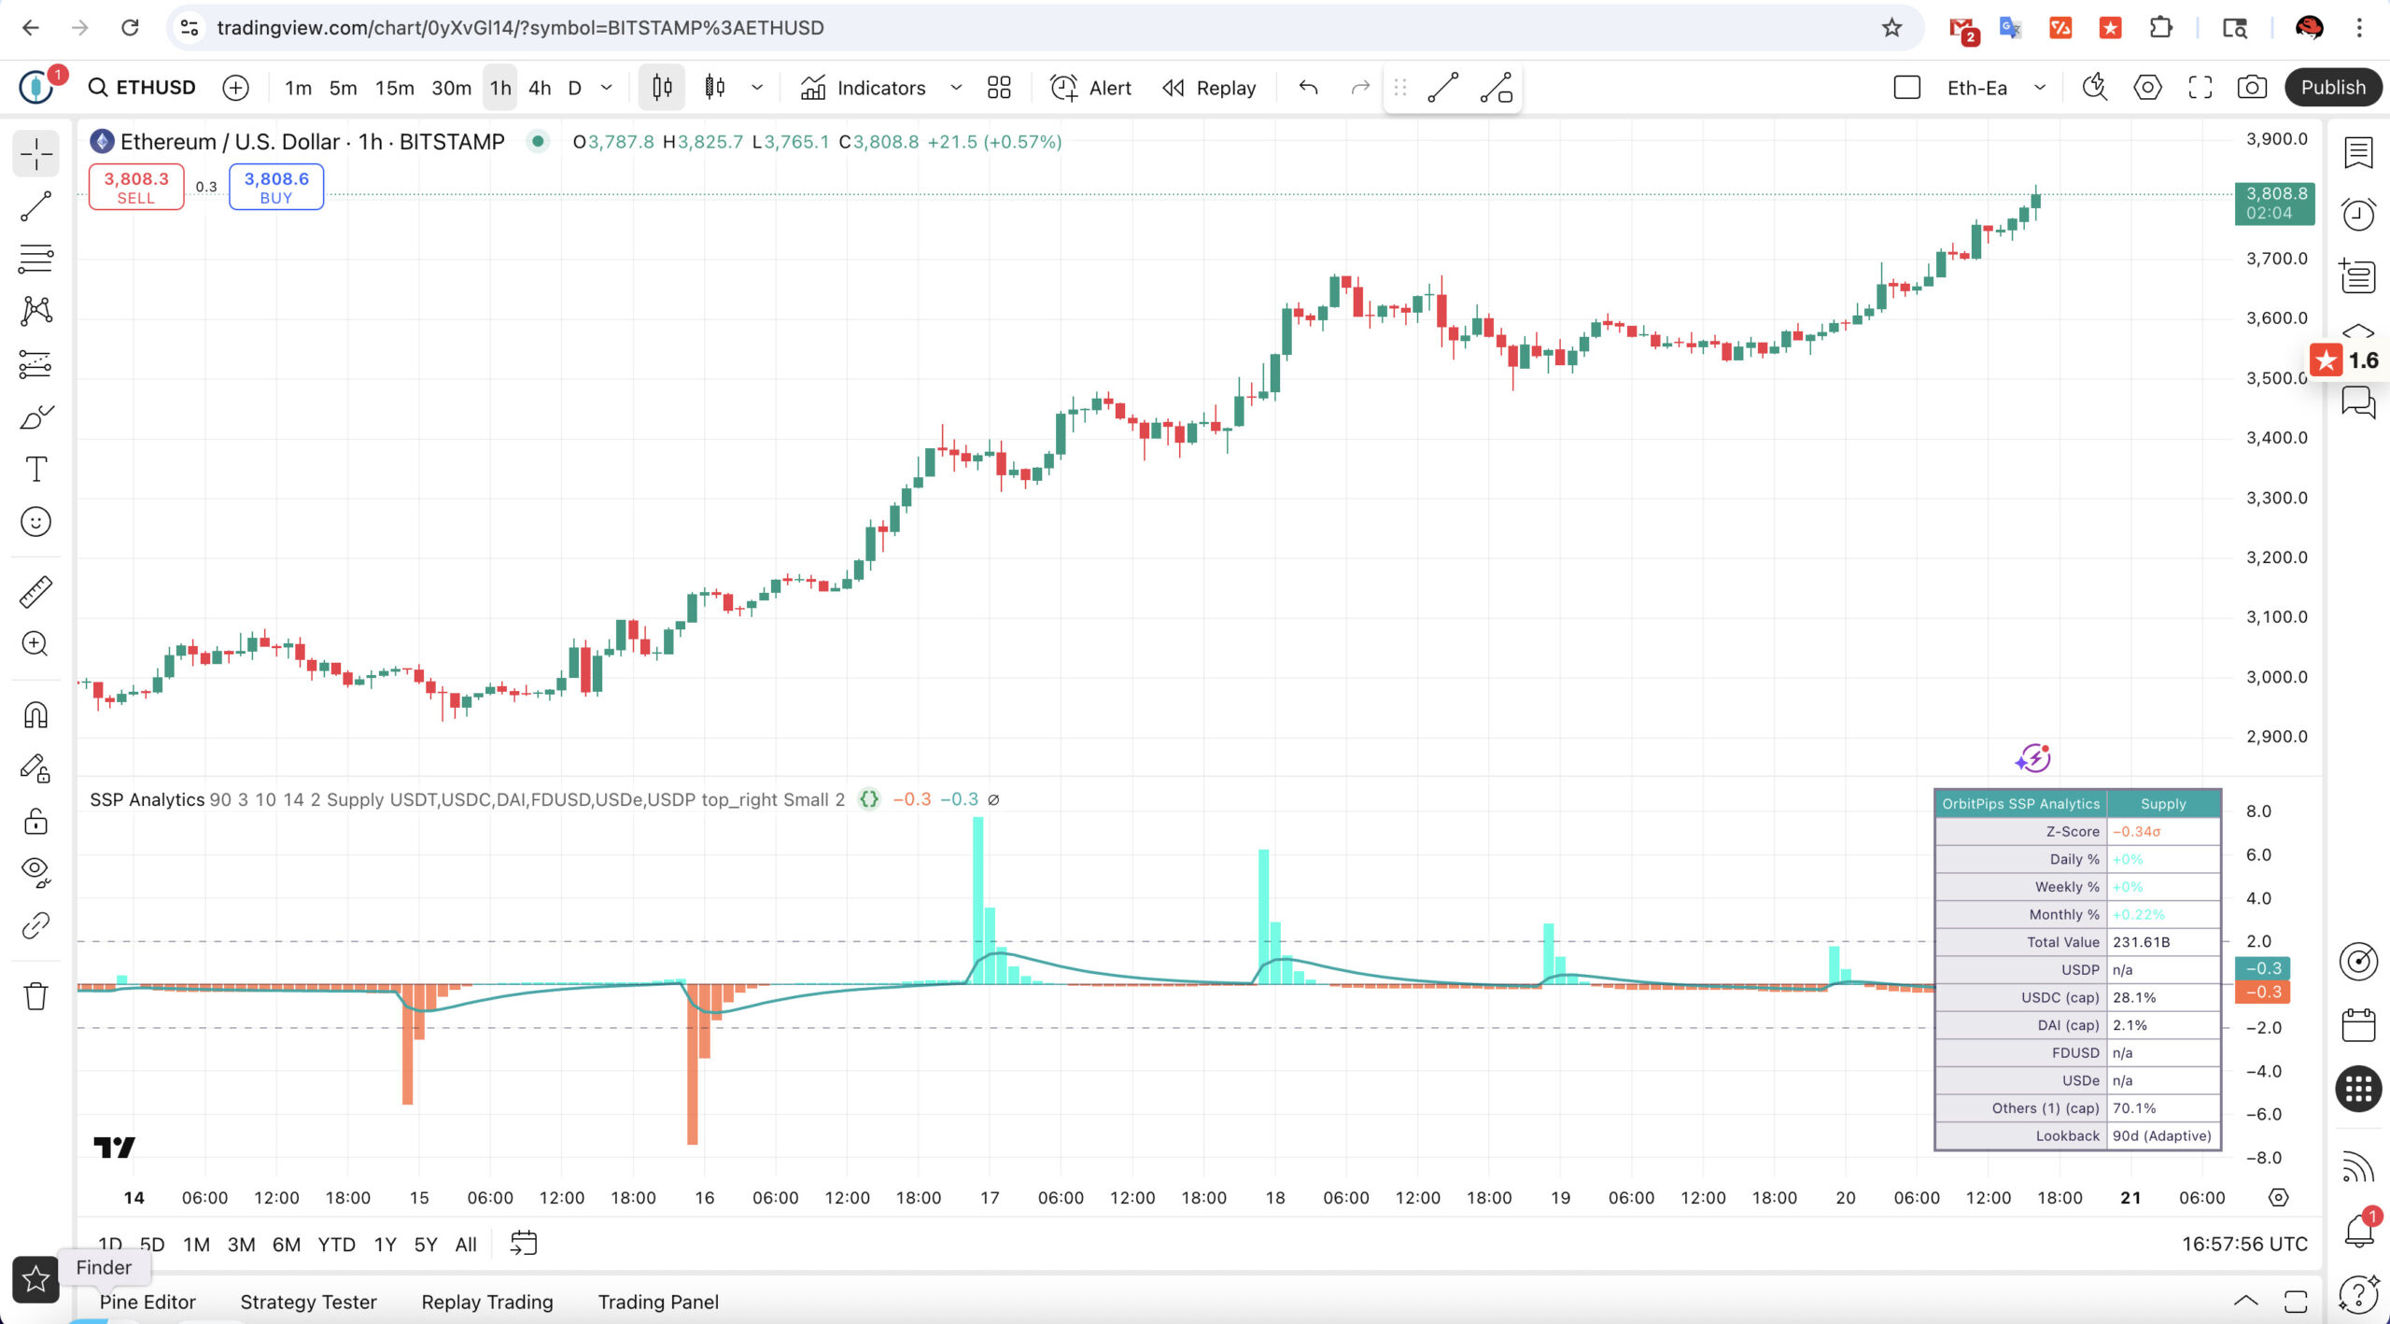The image size is (2390, 1324).
Task: Open help center question icon
Action: [x=2358, y=1294]
